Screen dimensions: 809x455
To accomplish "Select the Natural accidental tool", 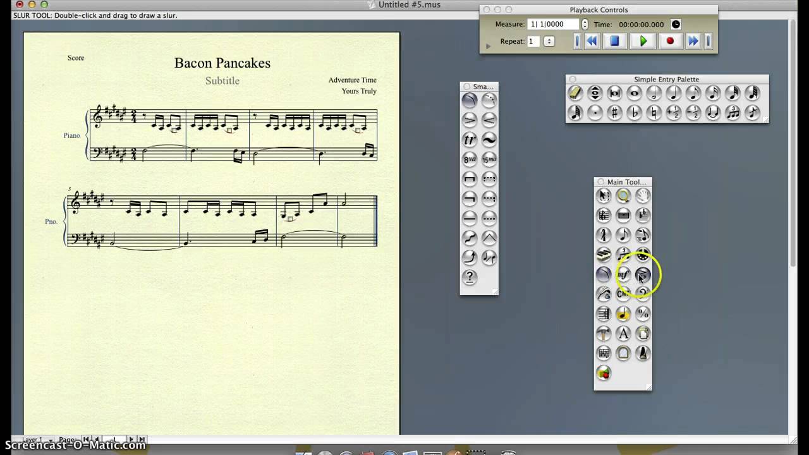I will coord(654,112).
